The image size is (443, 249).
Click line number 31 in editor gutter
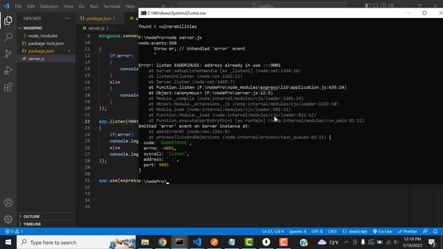pyautogui.click(x=87, y=181)
